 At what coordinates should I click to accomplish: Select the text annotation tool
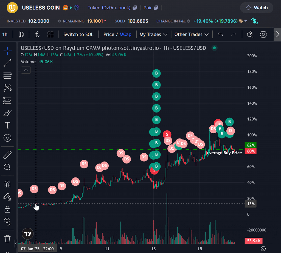pyautogui.click(x=7, y=126)
